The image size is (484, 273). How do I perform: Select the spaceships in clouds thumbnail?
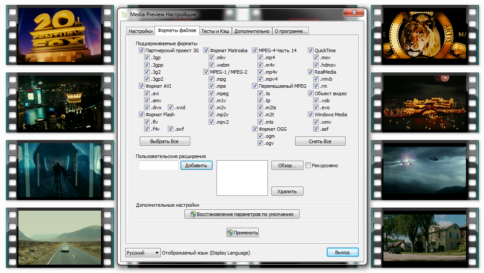[425, 170]
